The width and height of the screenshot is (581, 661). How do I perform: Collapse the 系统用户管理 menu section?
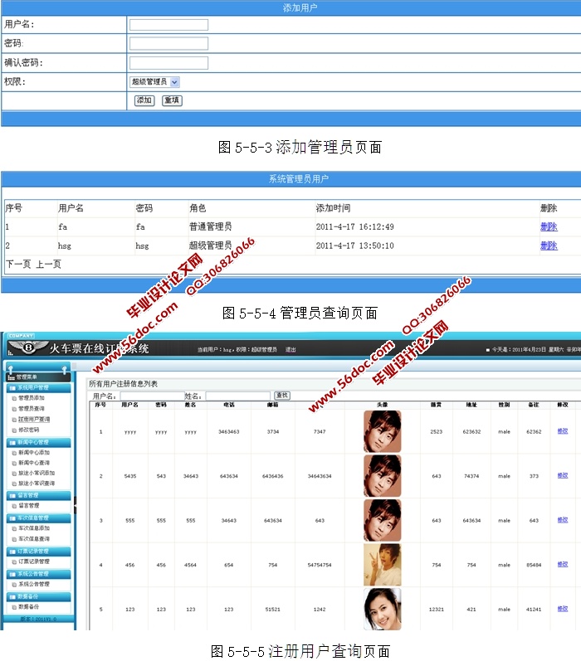coord(38,387)
